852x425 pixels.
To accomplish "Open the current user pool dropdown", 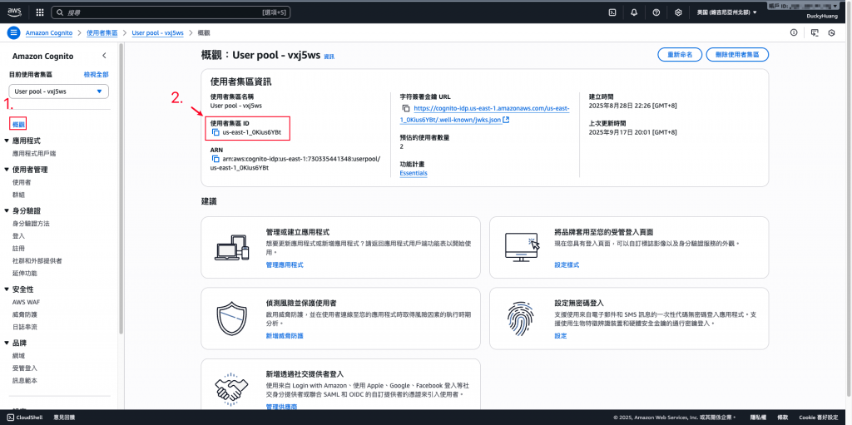I will 59,91.
